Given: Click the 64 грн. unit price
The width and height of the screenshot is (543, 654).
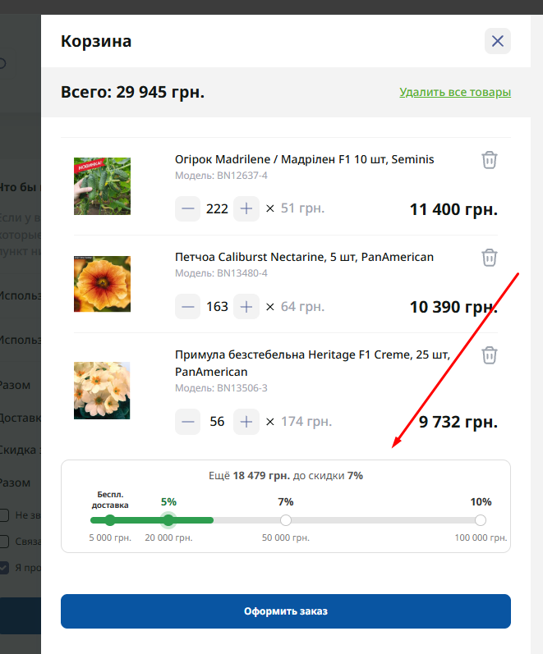Looking at the screenshot, I should pyautogui.click(x=302, y=307).
